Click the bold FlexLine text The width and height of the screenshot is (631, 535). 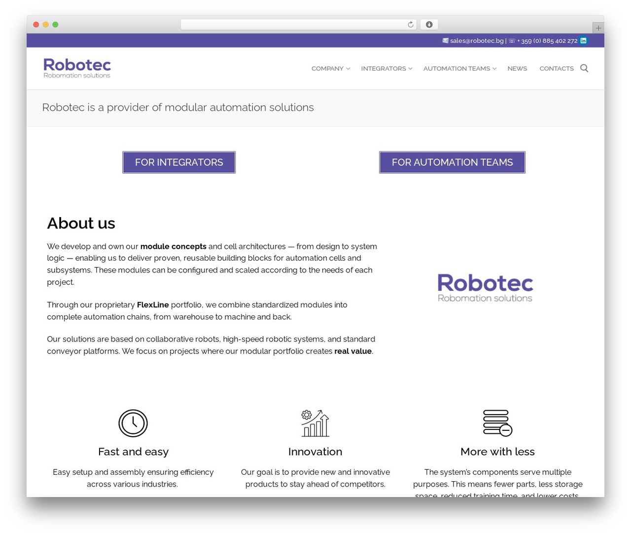pos(153,305)
